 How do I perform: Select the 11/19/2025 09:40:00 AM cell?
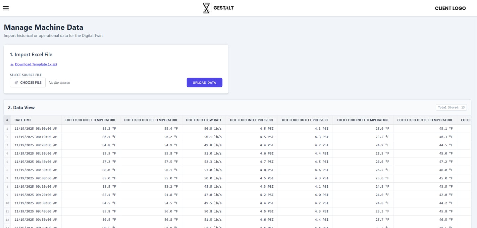tap(36, 211)
